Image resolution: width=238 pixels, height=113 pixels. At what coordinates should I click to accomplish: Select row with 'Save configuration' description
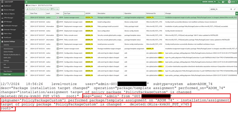coord(131,31)
